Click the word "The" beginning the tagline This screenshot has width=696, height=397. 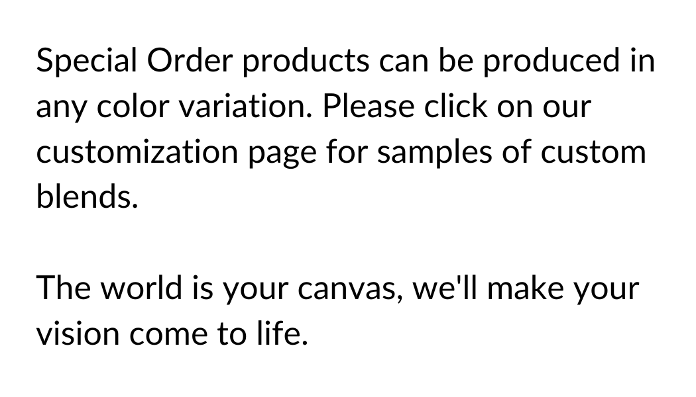[64, 288]
